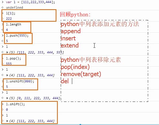Click the output 5 under l.push(555)
This screenshot has height=125, width=159.
(7, 41)
